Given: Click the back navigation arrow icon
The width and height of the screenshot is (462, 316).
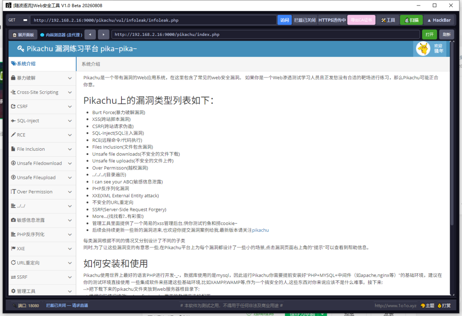Looking at the screenshot, I should coord(90,35).
